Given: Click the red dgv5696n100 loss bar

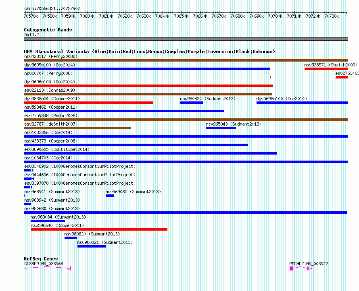Looking at the screenshot, I should pos(148,86).
